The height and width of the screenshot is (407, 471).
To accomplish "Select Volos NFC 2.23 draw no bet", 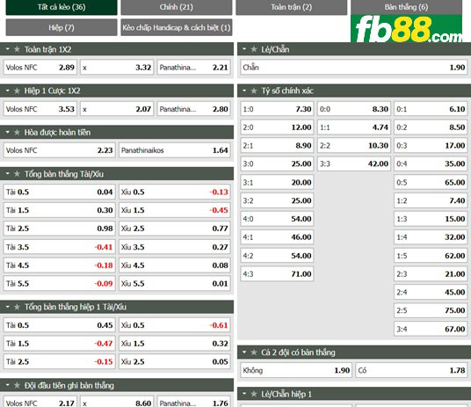I will [59, 150].
